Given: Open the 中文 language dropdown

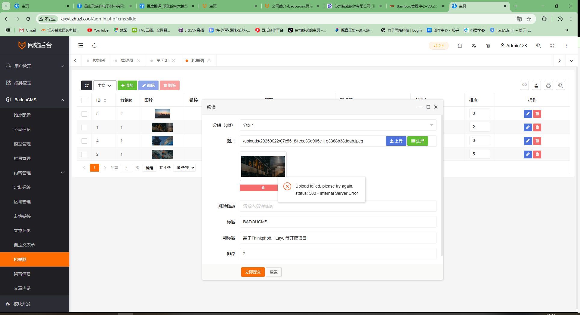Looking at the screenshot, I should [105, 85].
